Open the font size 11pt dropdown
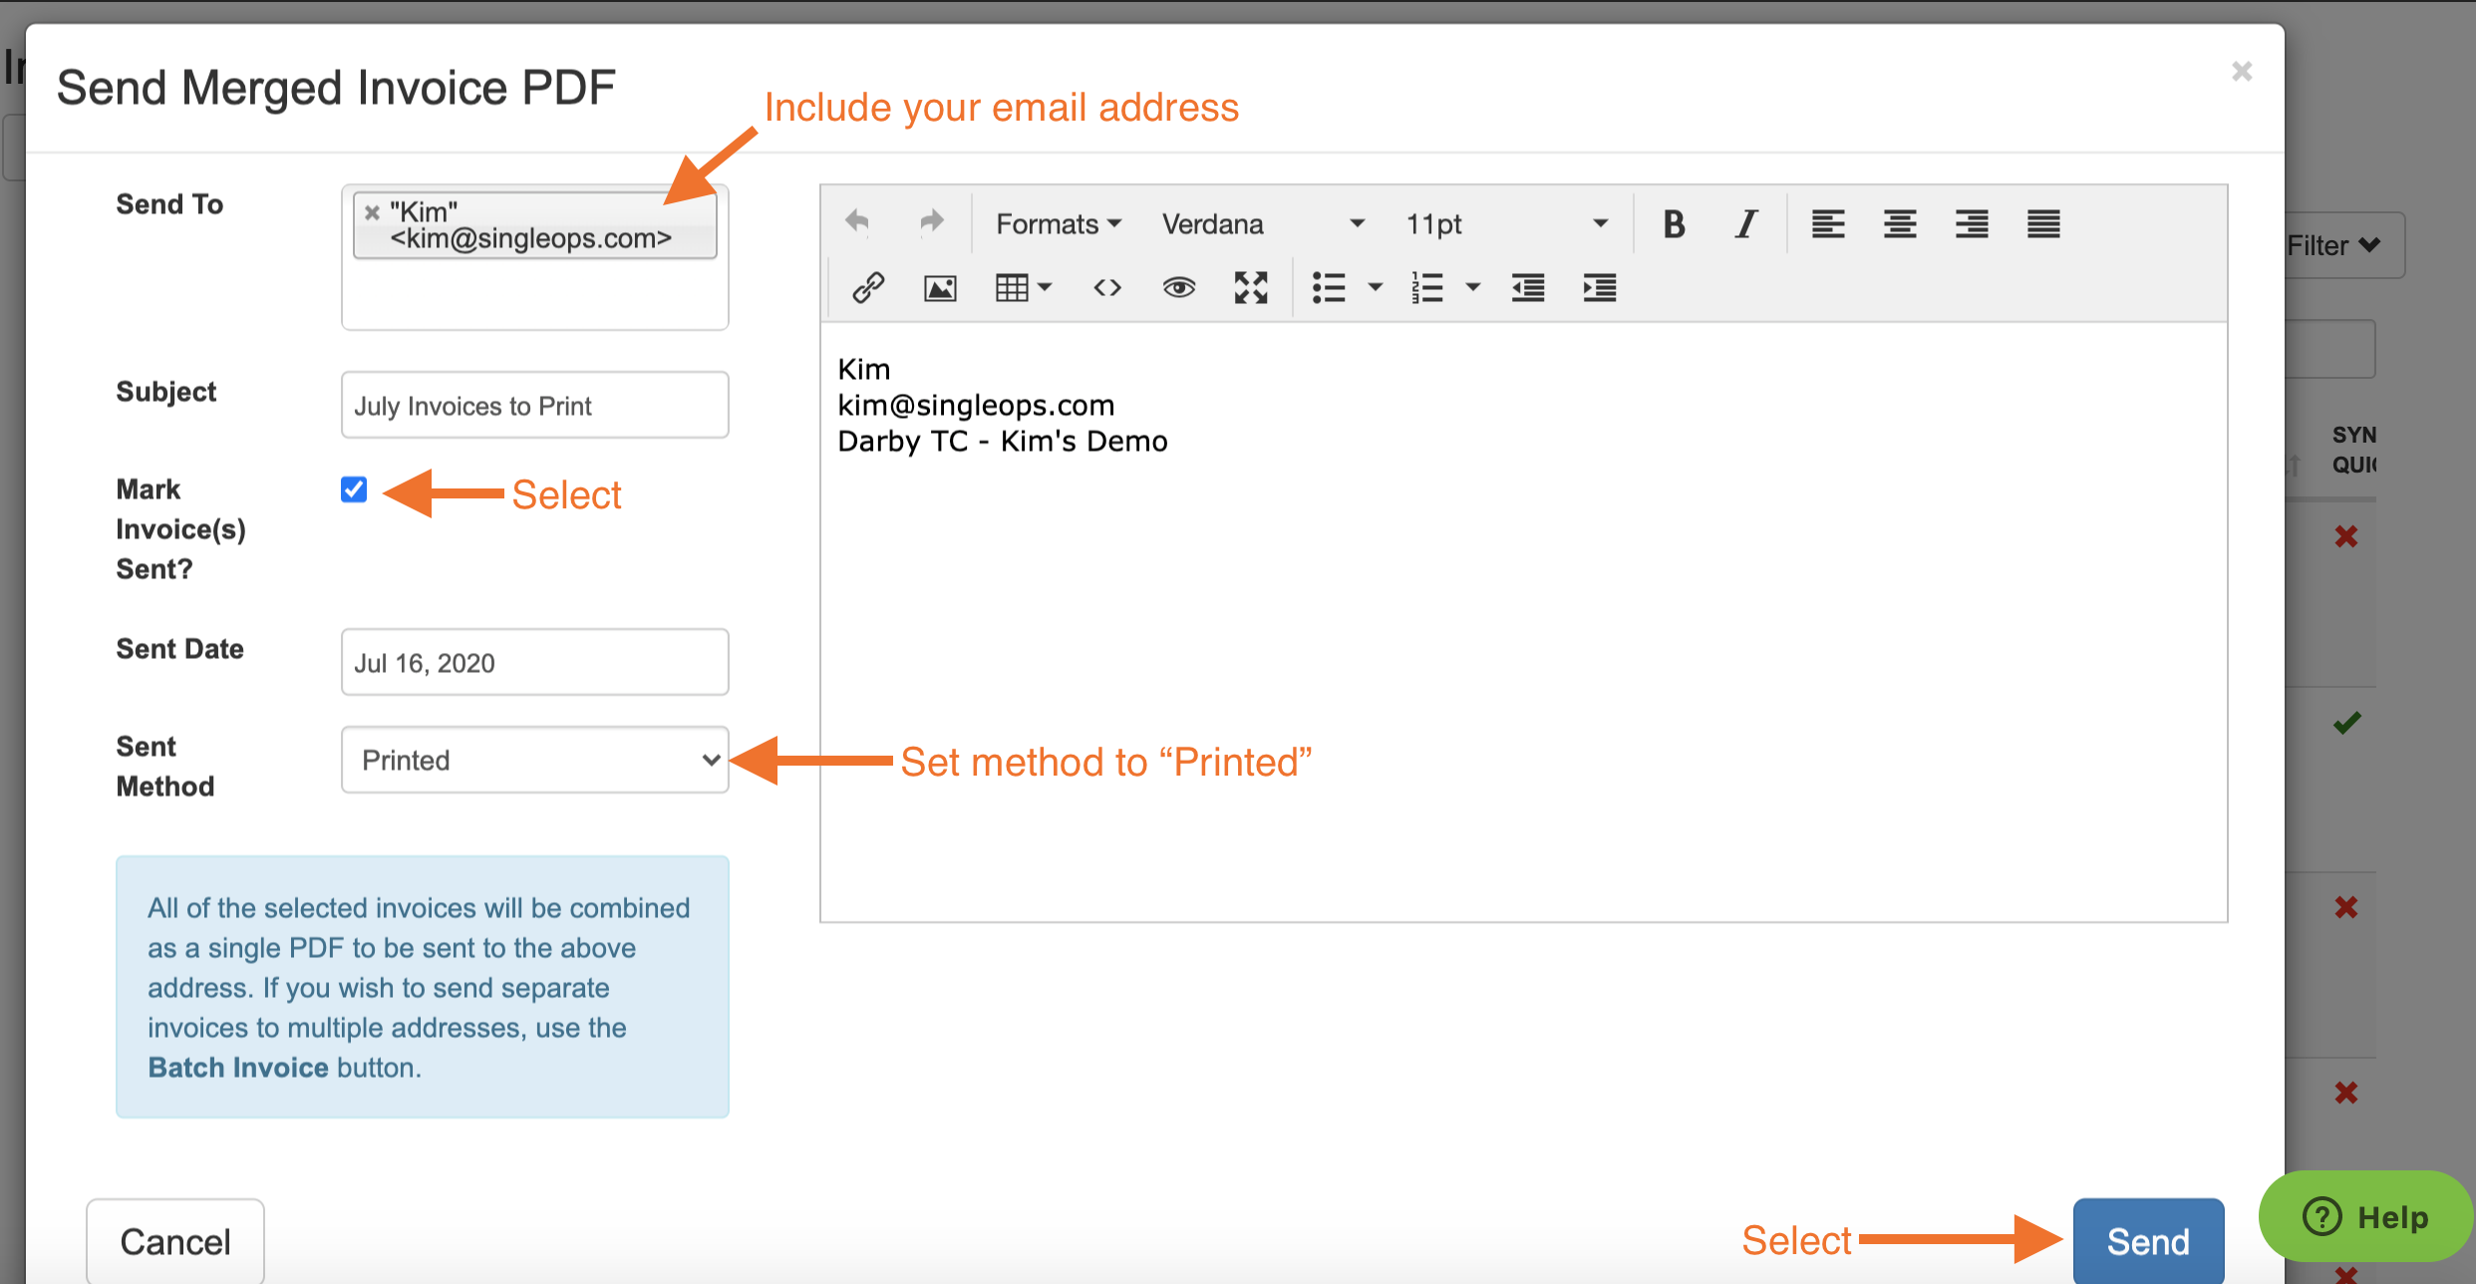The height and width of the screenshot is (1284, 2476). [x=1505, y=223]
